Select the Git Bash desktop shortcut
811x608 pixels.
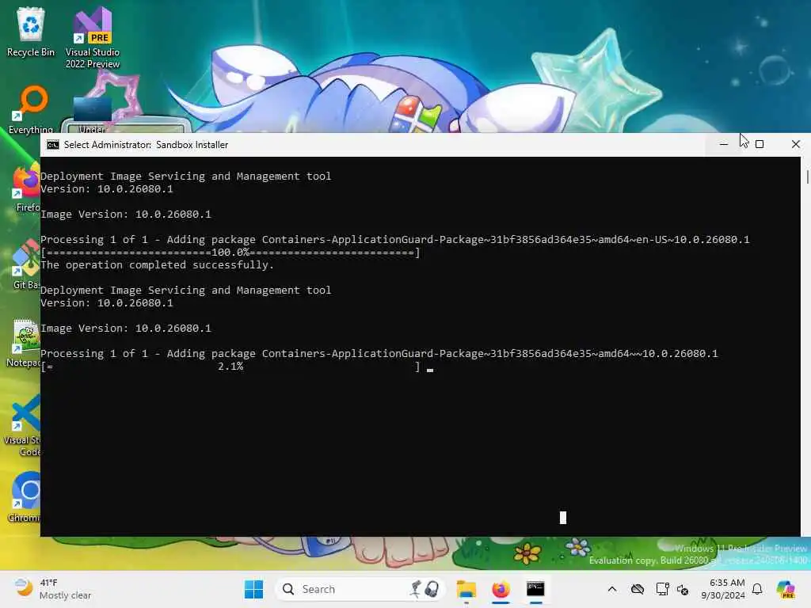click(x=26, y=264)
